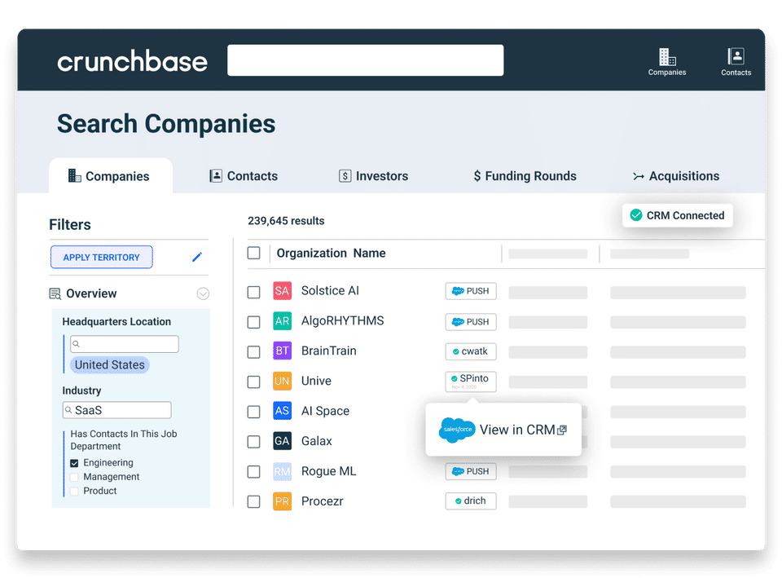Switch to the Companies tab

pyautogui.click(x=111, y=176)
